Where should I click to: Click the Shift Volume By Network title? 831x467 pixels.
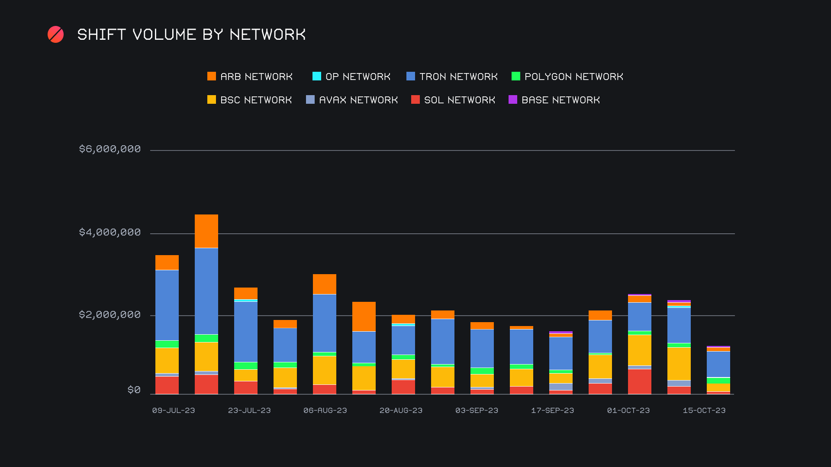(191, 35)
